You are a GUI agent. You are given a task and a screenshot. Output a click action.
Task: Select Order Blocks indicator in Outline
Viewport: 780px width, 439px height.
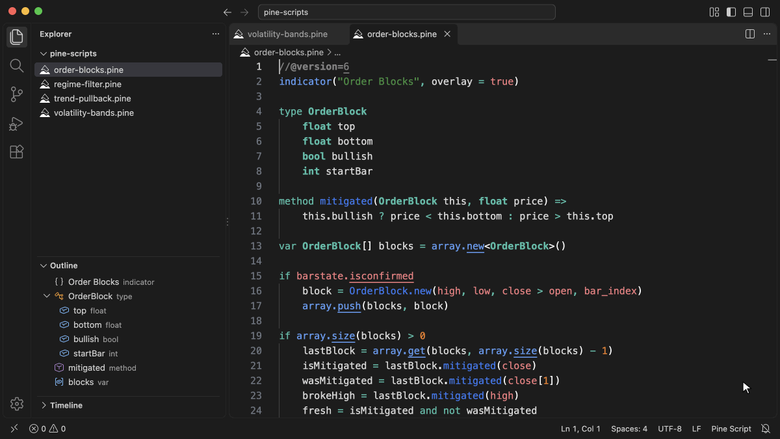pos(129,282)
